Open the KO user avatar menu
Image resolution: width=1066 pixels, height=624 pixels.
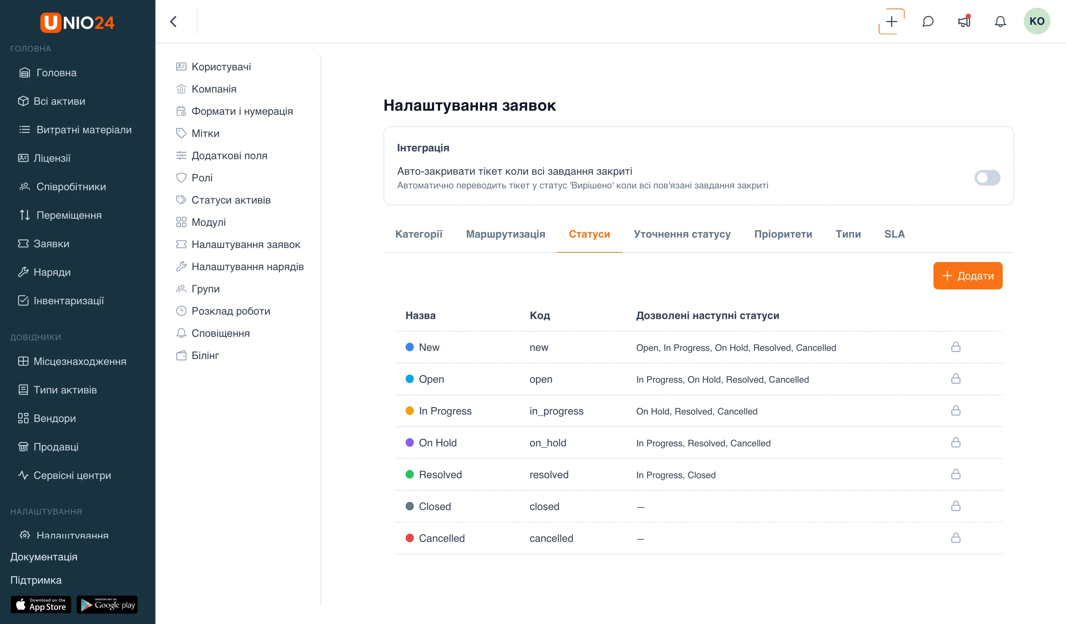coord(1036,21)
